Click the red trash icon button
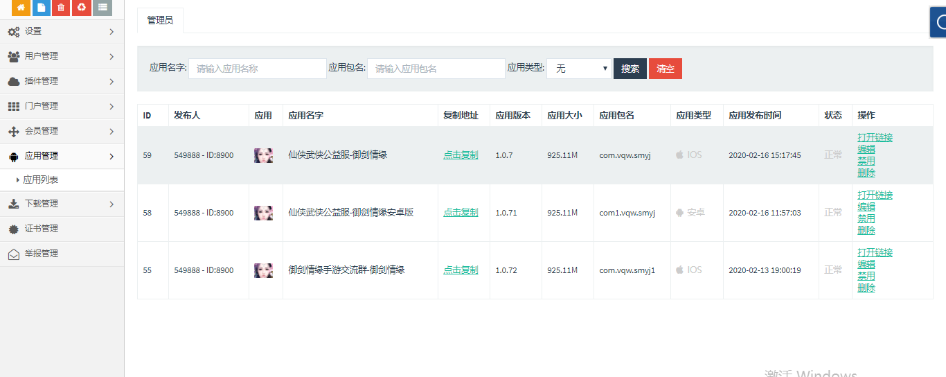 61,8
